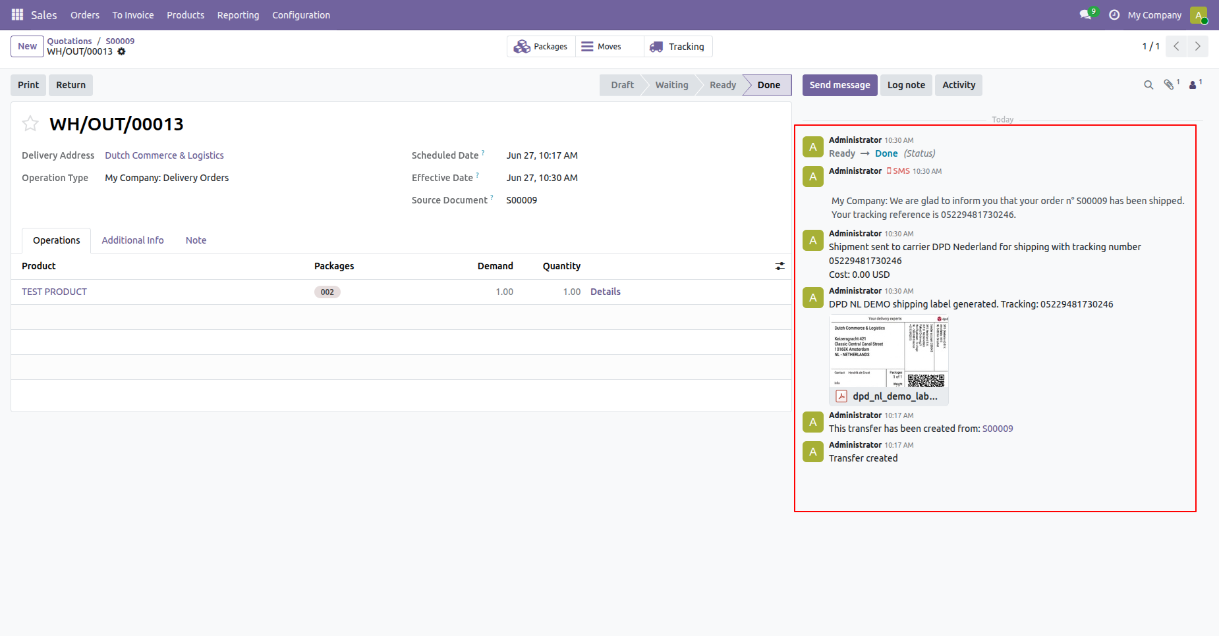Click the company switcher My Company
Viewport: 1219px width, 636px height.
[1154, 15]
